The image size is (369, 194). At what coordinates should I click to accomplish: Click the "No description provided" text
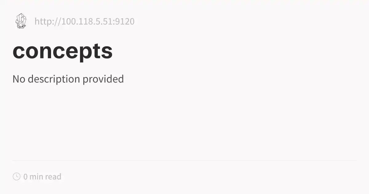tap(68, 79)
